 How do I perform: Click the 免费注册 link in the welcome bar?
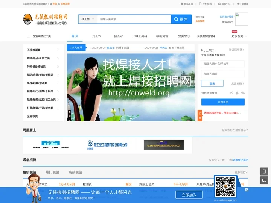tap(65, 4)
